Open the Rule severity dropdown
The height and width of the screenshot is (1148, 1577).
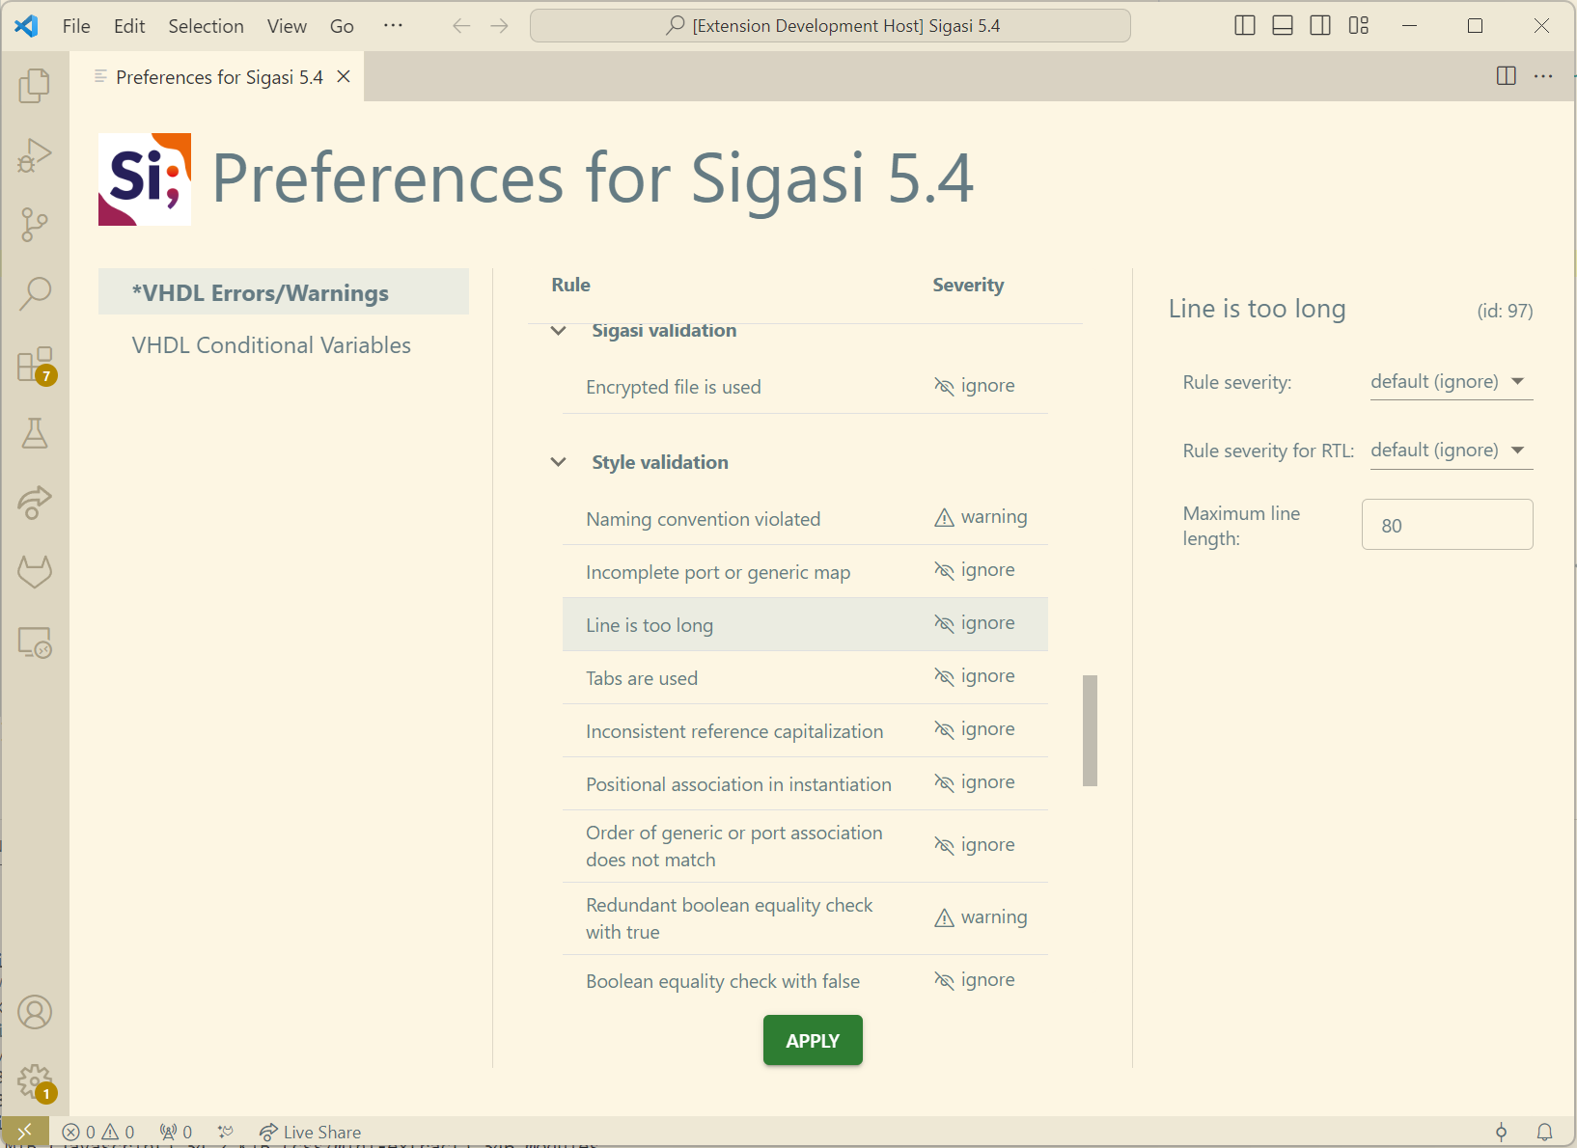(x=1451, y=382)
